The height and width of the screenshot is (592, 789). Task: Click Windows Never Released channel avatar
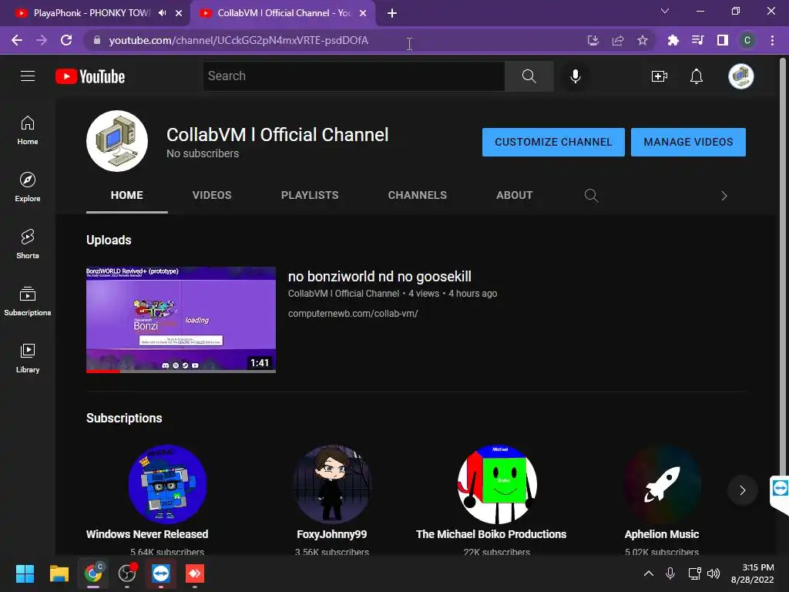[167, 484]
